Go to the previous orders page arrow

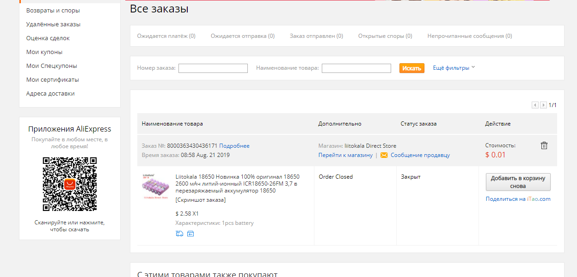(x=535, y=105)
